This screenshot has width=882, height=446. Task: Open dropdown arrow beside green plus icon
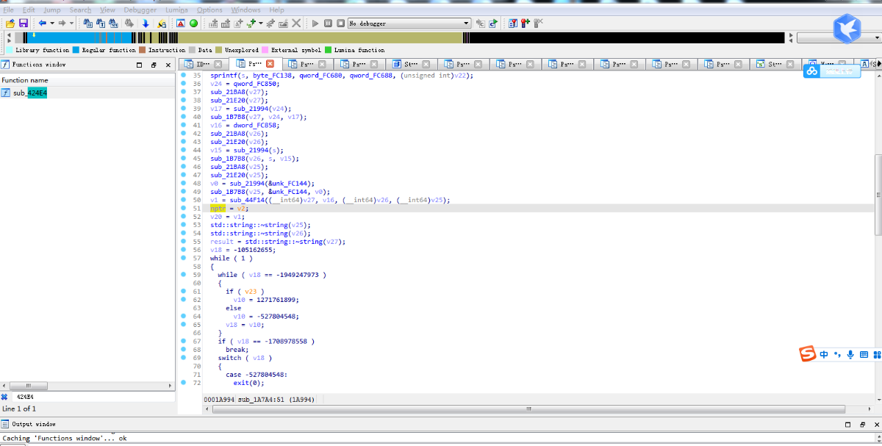[x=260, y=24]
